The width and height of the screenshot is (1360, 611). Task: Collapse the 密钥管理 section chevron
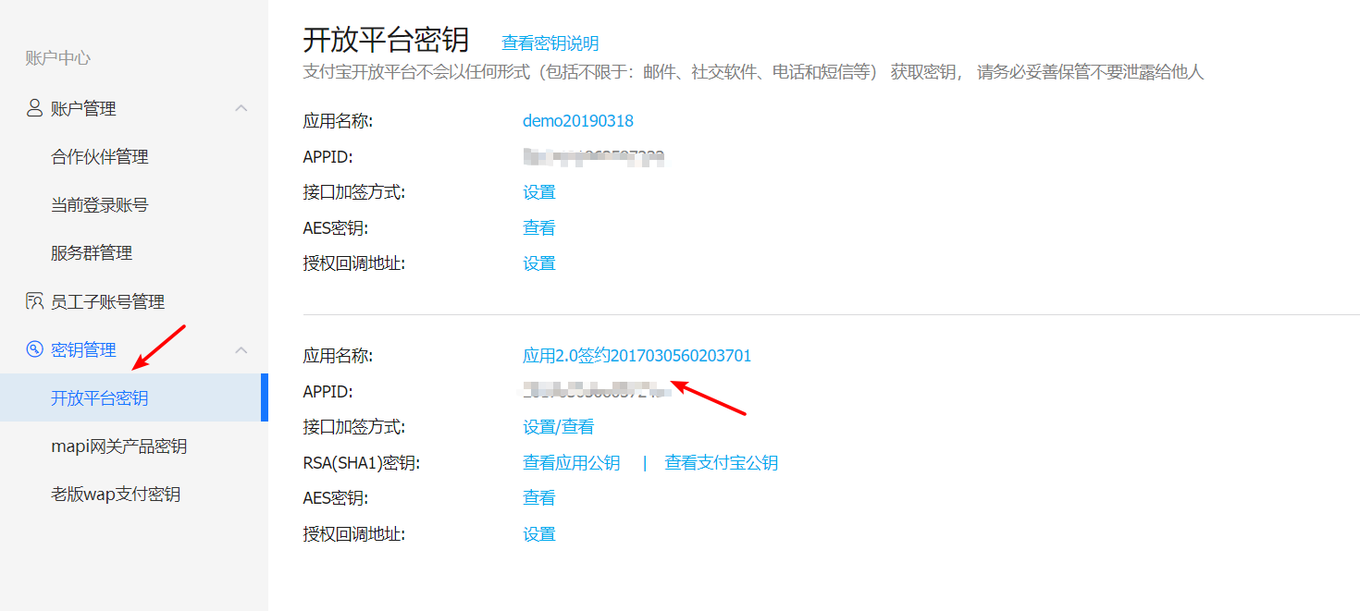[x=241, y=349]
